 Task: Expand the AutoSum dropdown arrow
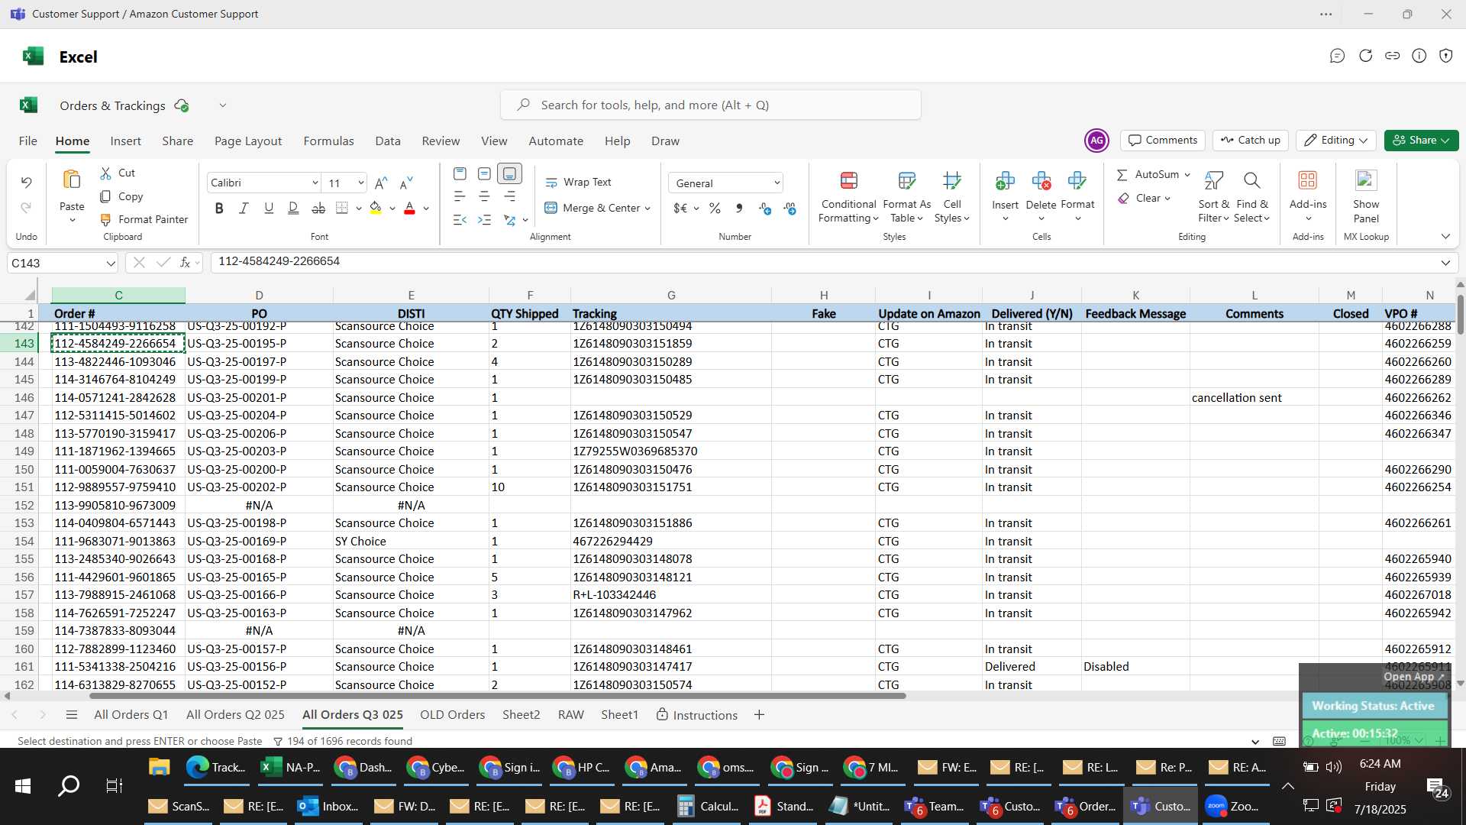point(1187,175)
